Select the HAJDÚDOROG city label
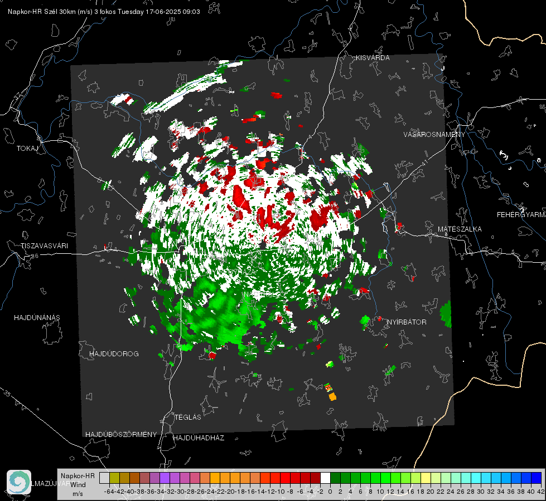546x501 pixels. (114, 353)
